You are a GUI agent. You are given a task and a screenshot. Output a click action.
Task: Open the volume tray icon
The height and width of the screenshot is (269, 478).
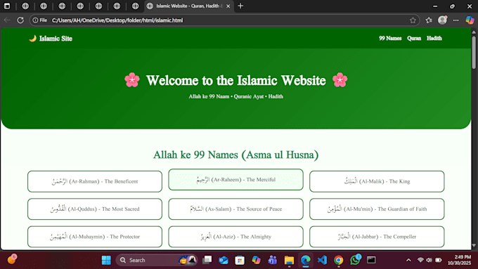pyautogui.click(x=429, y=260)
